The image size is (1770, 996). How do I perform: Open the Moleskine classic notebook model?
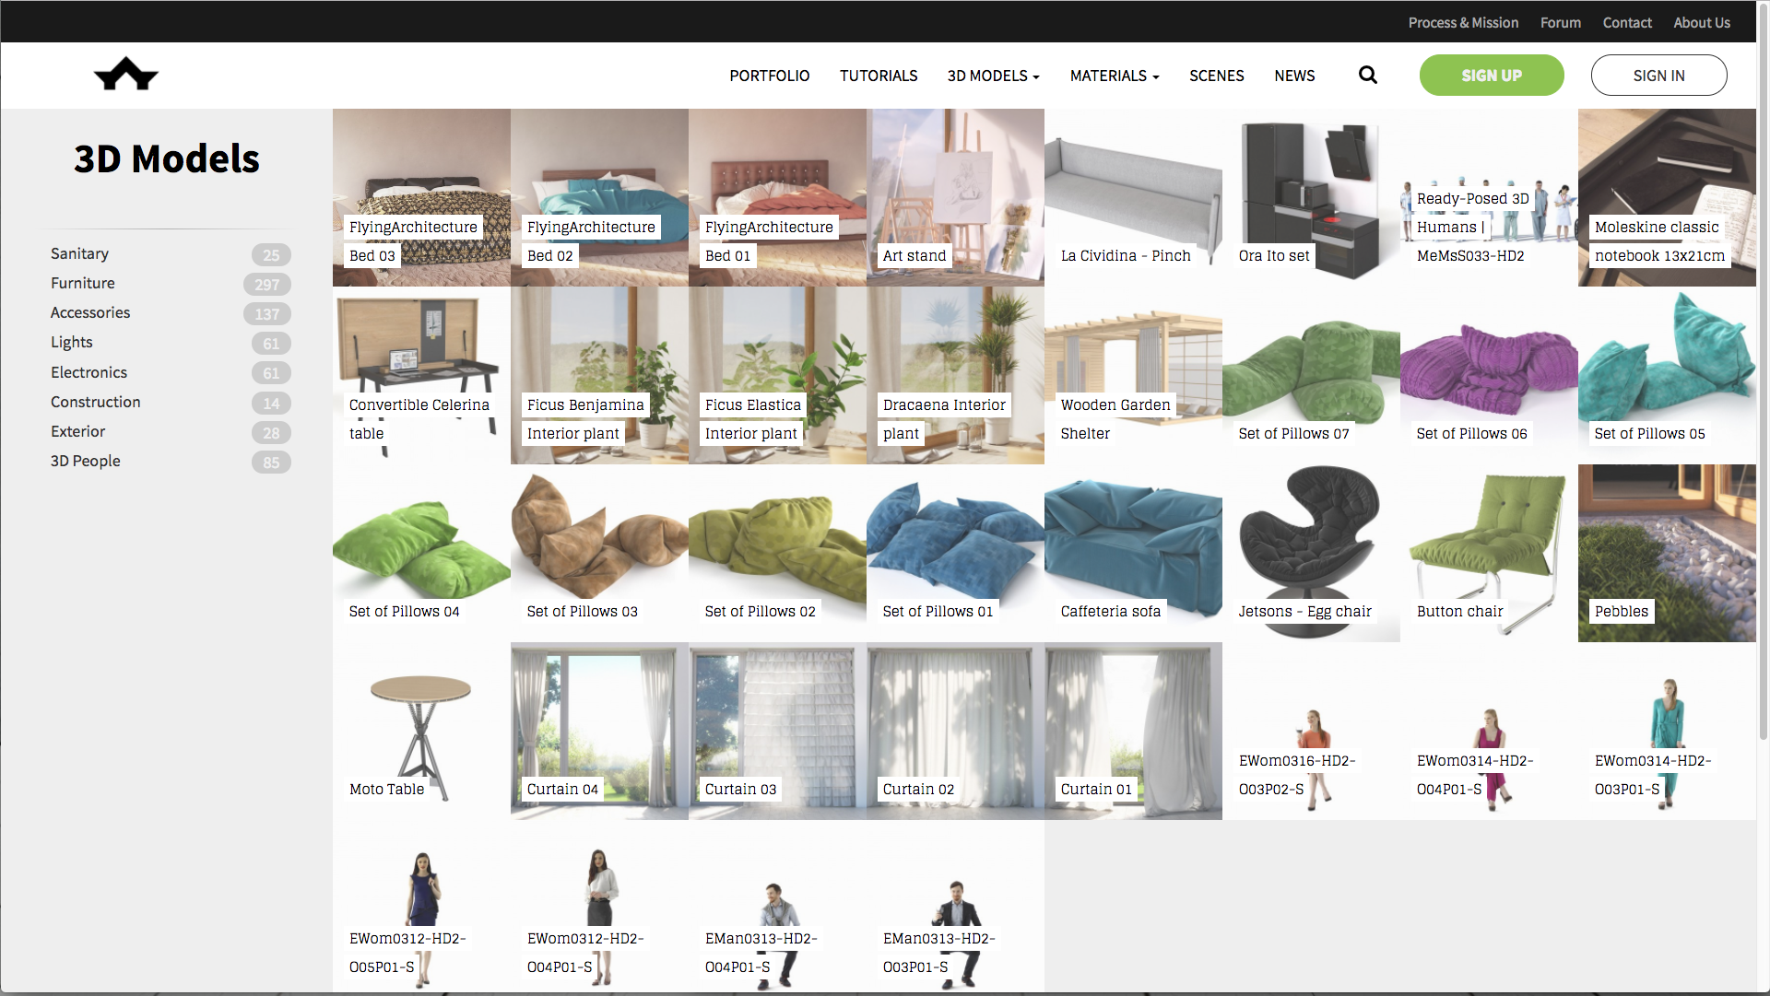[x=1667, y=197]
